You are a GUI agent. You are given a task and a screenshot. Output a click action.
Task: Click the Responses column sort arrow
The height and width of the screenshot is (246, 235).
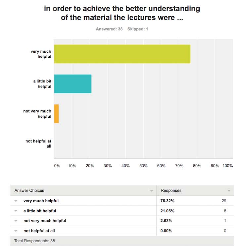click(228, 191)
